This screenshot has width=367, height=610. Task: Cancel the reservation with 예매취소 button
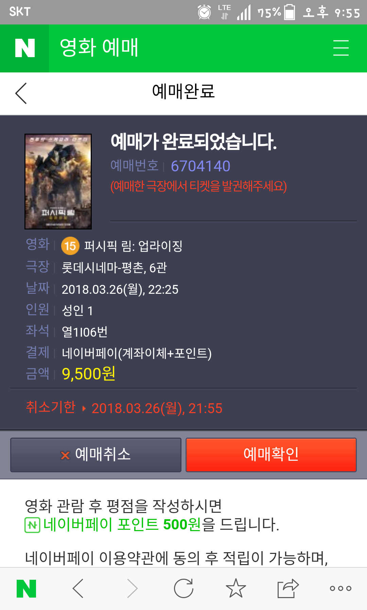pyautogui.click(x=96, y=455)
